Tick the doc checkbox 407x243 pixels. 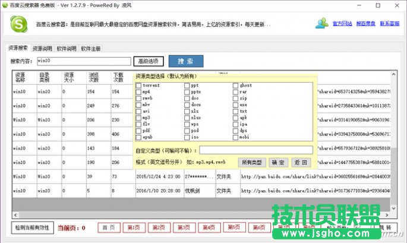[187, 99]
